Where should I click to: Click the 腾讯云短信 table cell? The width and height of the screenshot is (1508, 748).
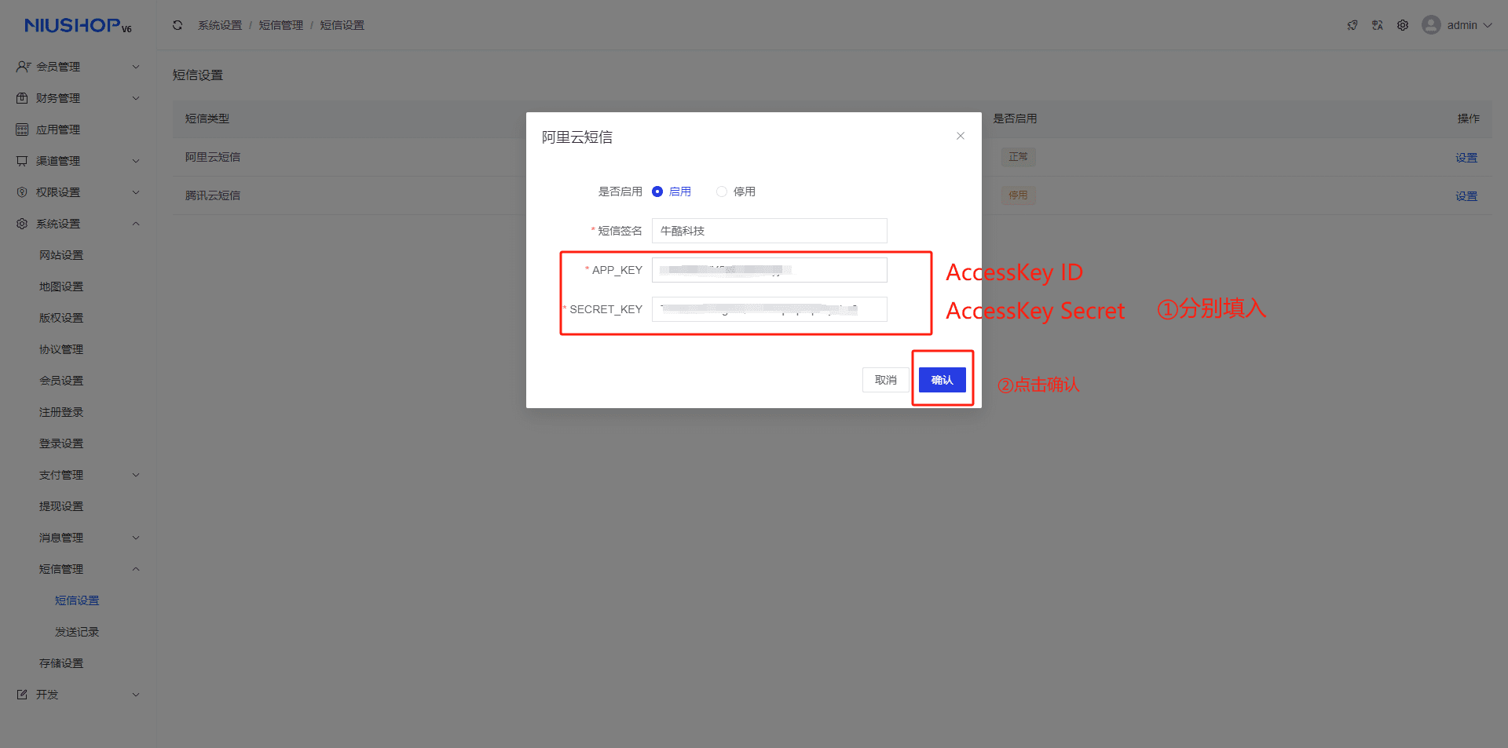[x=213, y=195]
